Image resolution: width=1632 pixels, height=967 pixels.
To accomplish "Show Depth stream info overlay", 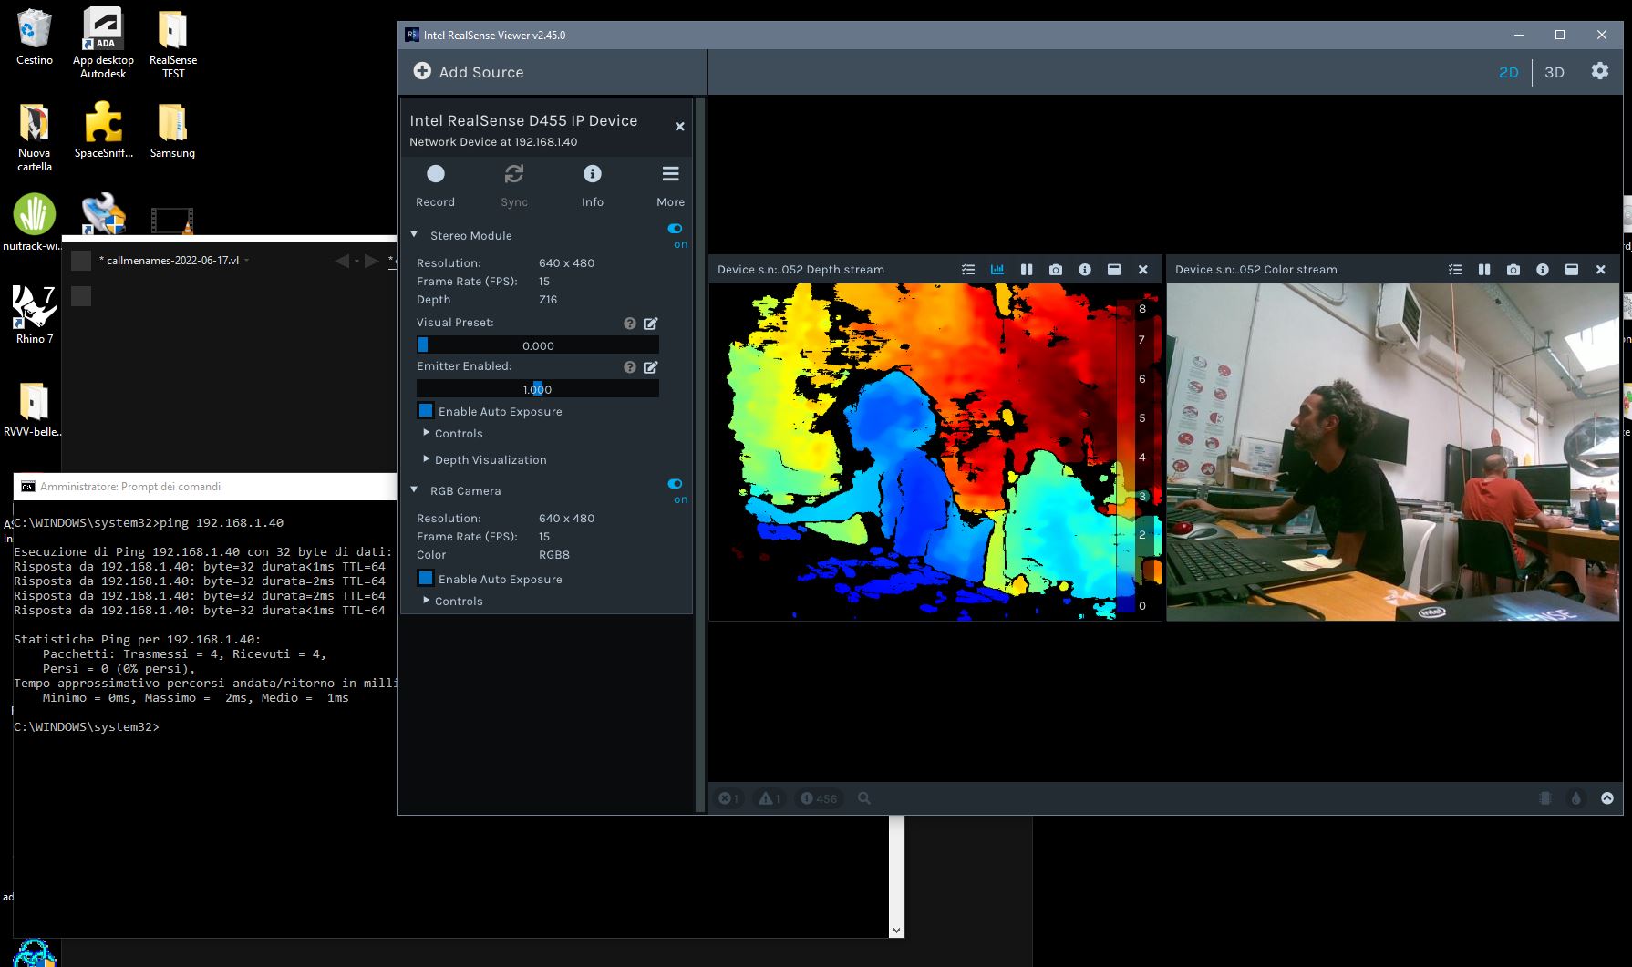I will click(1085, 270).
